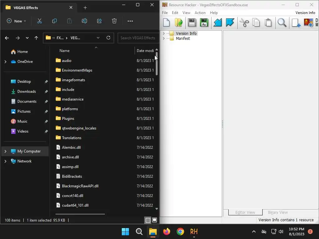The image size is (319, 239).
Task: Click Rename icon in File Explorer toolbar
Action: pyautogui.click(x=84, y=21)
